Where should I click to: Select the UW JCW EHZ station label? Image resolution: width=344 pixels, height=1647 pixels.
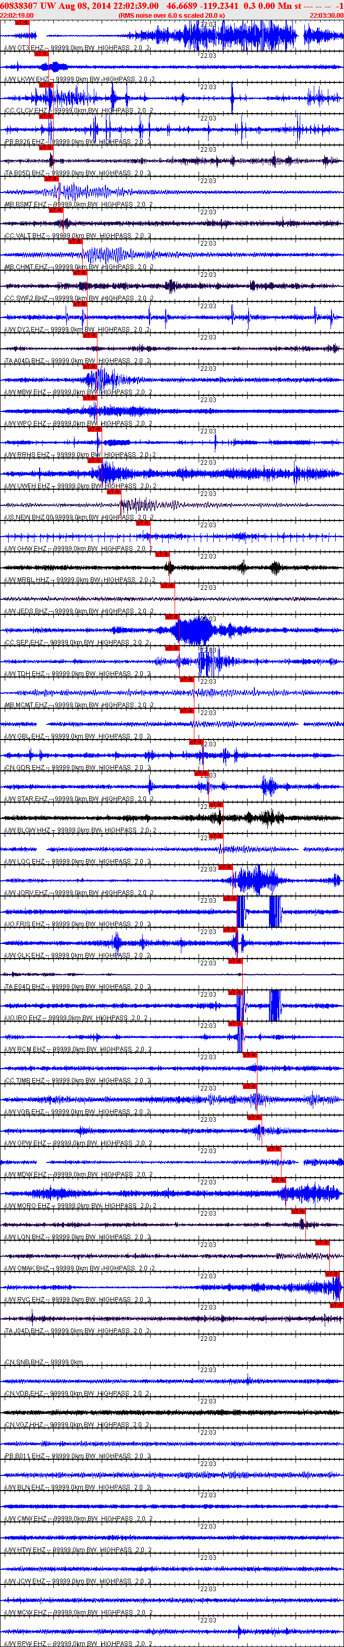(x=77, y=1582)
